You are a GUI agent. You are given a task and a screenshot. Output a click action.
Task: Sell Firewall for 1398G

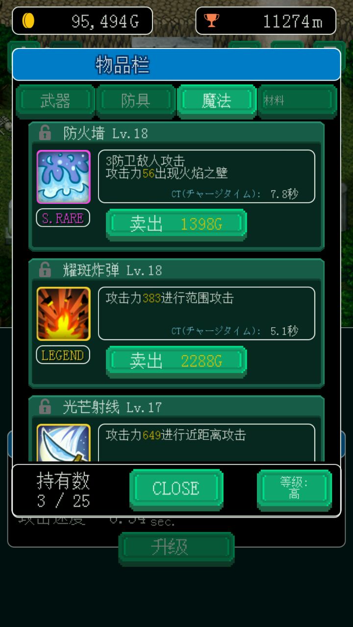point(176,225)
